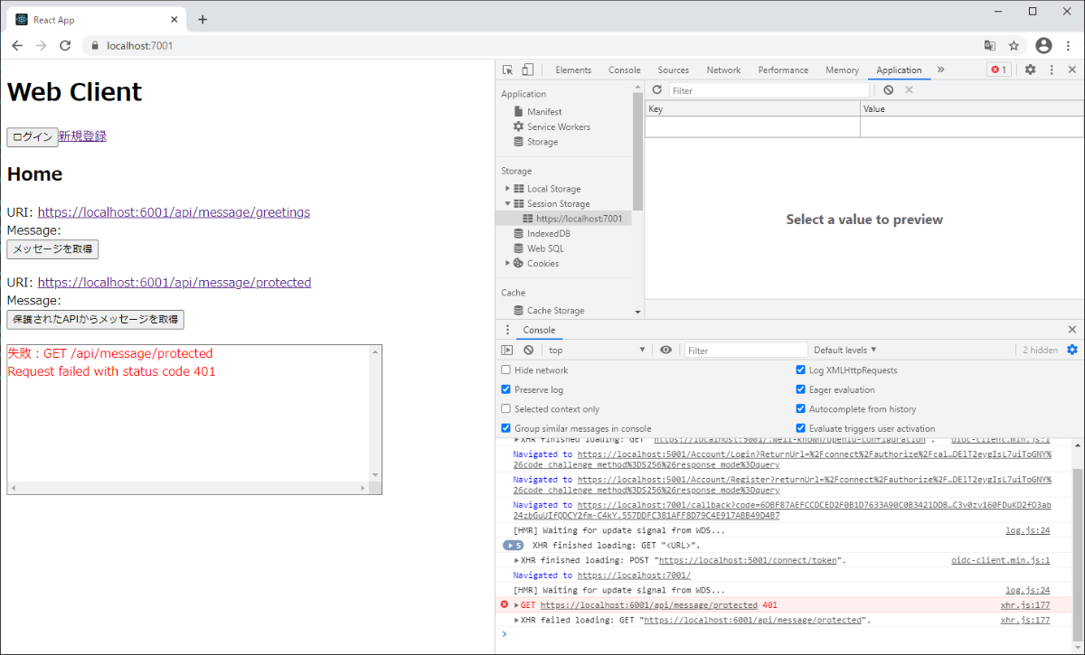The height and width of the screenshot is (655, 1085).
Task: Open the Network tab
Action: 723,70
